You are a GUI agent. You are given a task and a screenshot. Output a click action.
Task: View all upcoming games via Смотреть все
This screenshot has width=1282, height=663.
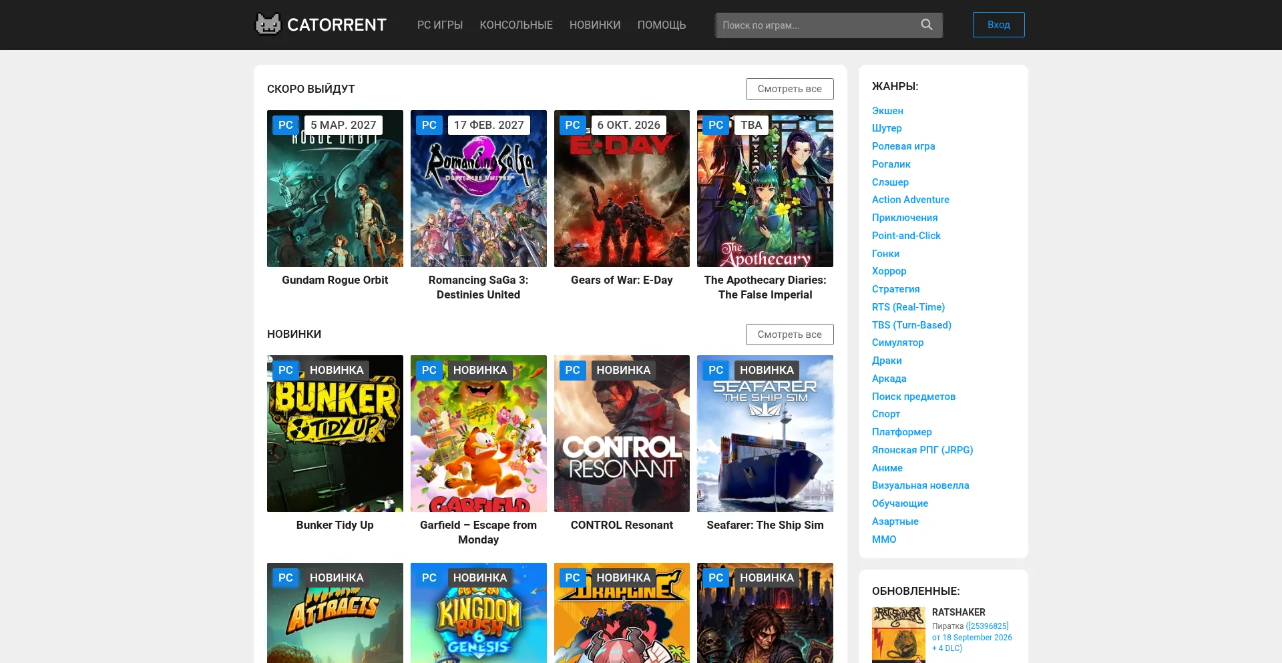click(x=790, y=89)
